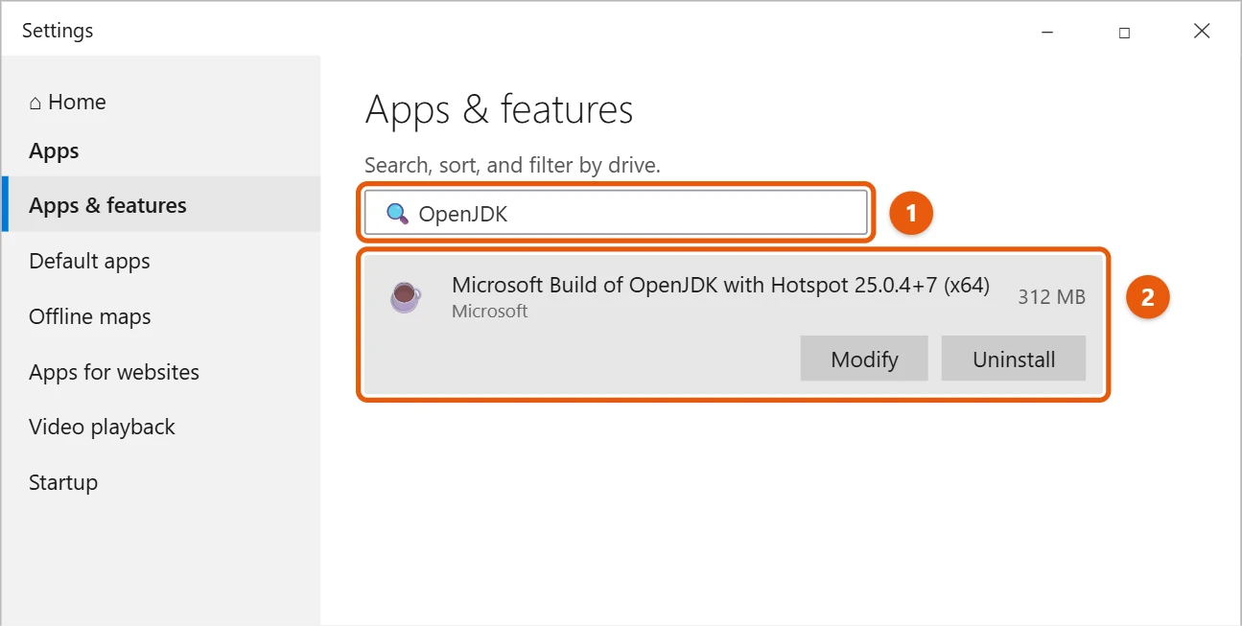The image size is (1242, 626).
Task: Go to Home in the sidebar
Action: [x=67, y=102]
